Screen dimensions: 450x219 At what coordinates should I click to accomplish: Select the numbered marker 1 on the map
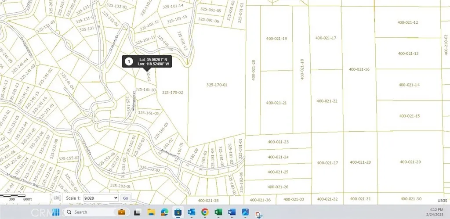128,61
